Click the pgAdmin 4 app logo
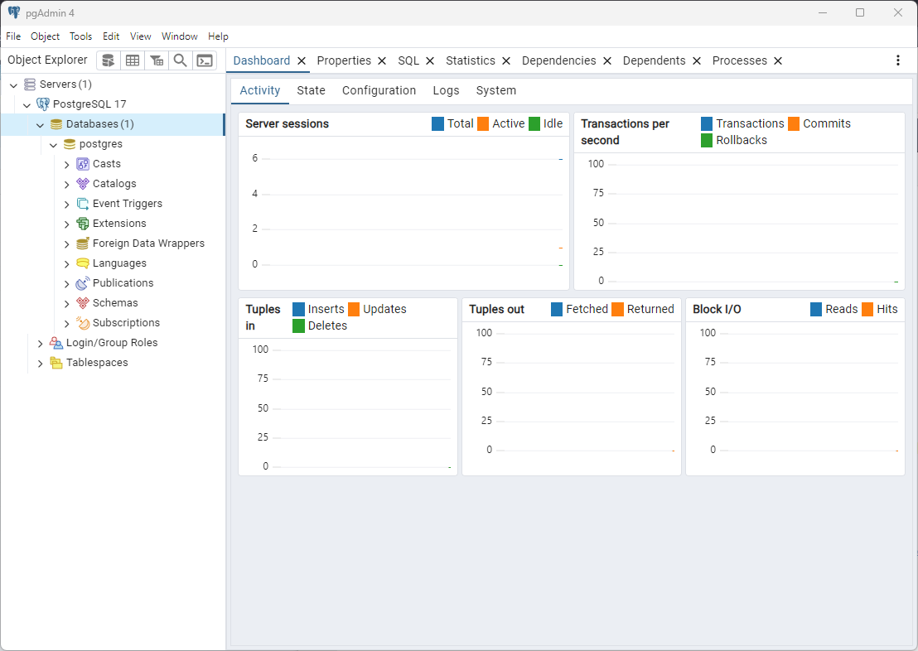918x651 pixels. [14, 13]
